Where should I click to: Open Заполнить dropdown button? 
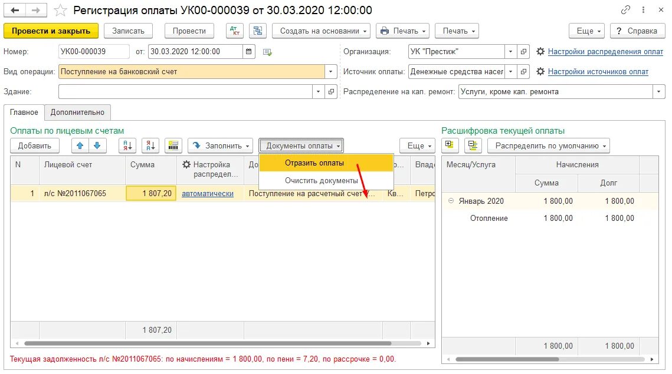click(x=220, y=145)
